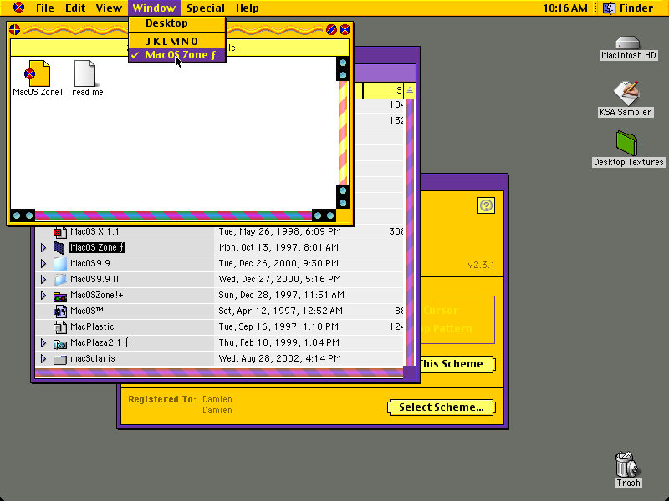The height and width of the screenshot is (501, 669).
Task: Open the Edit menu
Action: click(x=75, y=8)
